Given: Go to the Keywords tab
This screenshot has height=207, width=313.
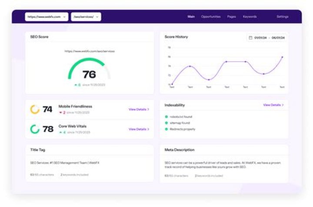Looking at the screenshot, I should click(250, 17).
